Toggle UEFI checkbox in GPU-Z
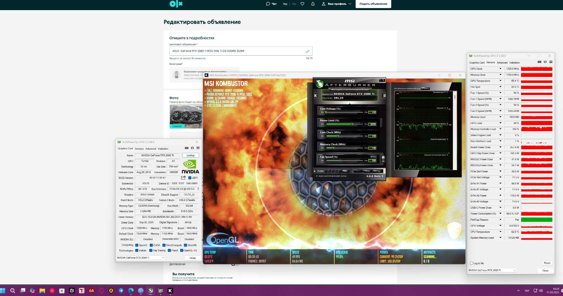Screen dimensions: 563x296 190,178
